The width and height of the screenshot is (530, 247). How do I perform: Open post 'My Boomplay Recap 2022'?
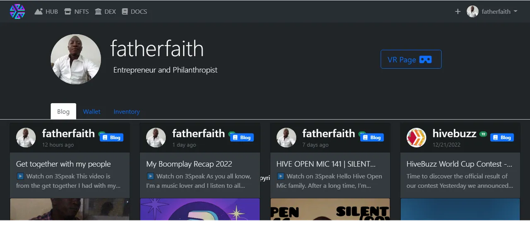pos(189,164)
